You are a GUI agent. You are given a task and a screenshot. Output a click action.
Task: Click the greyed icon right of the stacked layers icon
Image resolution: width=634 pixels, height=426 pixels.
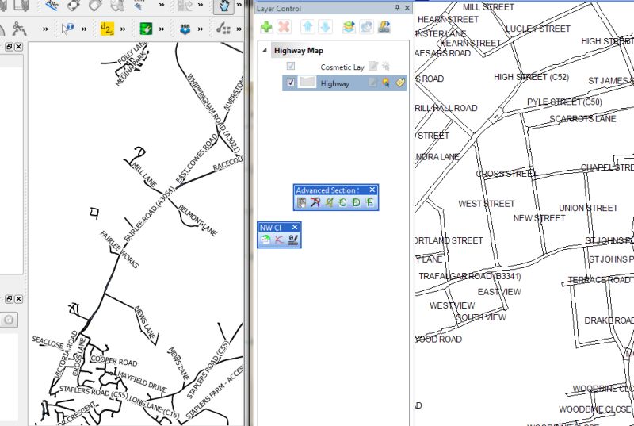[x=366, y=27]
